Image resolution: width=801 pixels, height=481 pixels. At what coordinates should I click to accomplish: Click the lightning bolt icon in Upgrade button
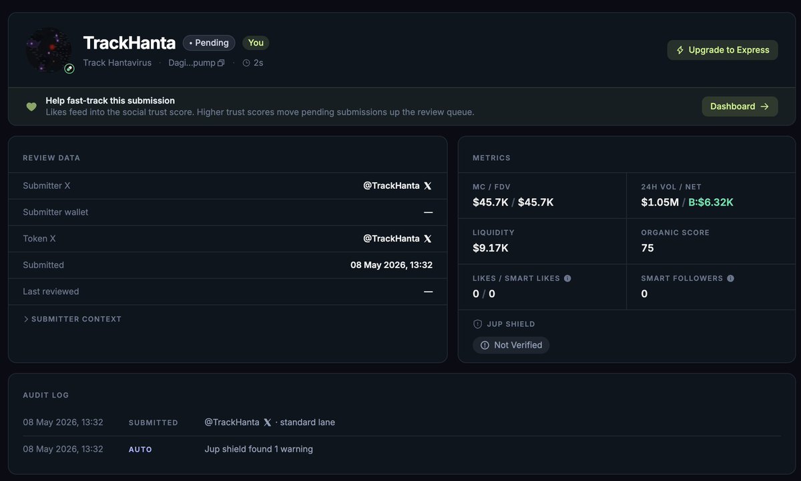[680, 50]
